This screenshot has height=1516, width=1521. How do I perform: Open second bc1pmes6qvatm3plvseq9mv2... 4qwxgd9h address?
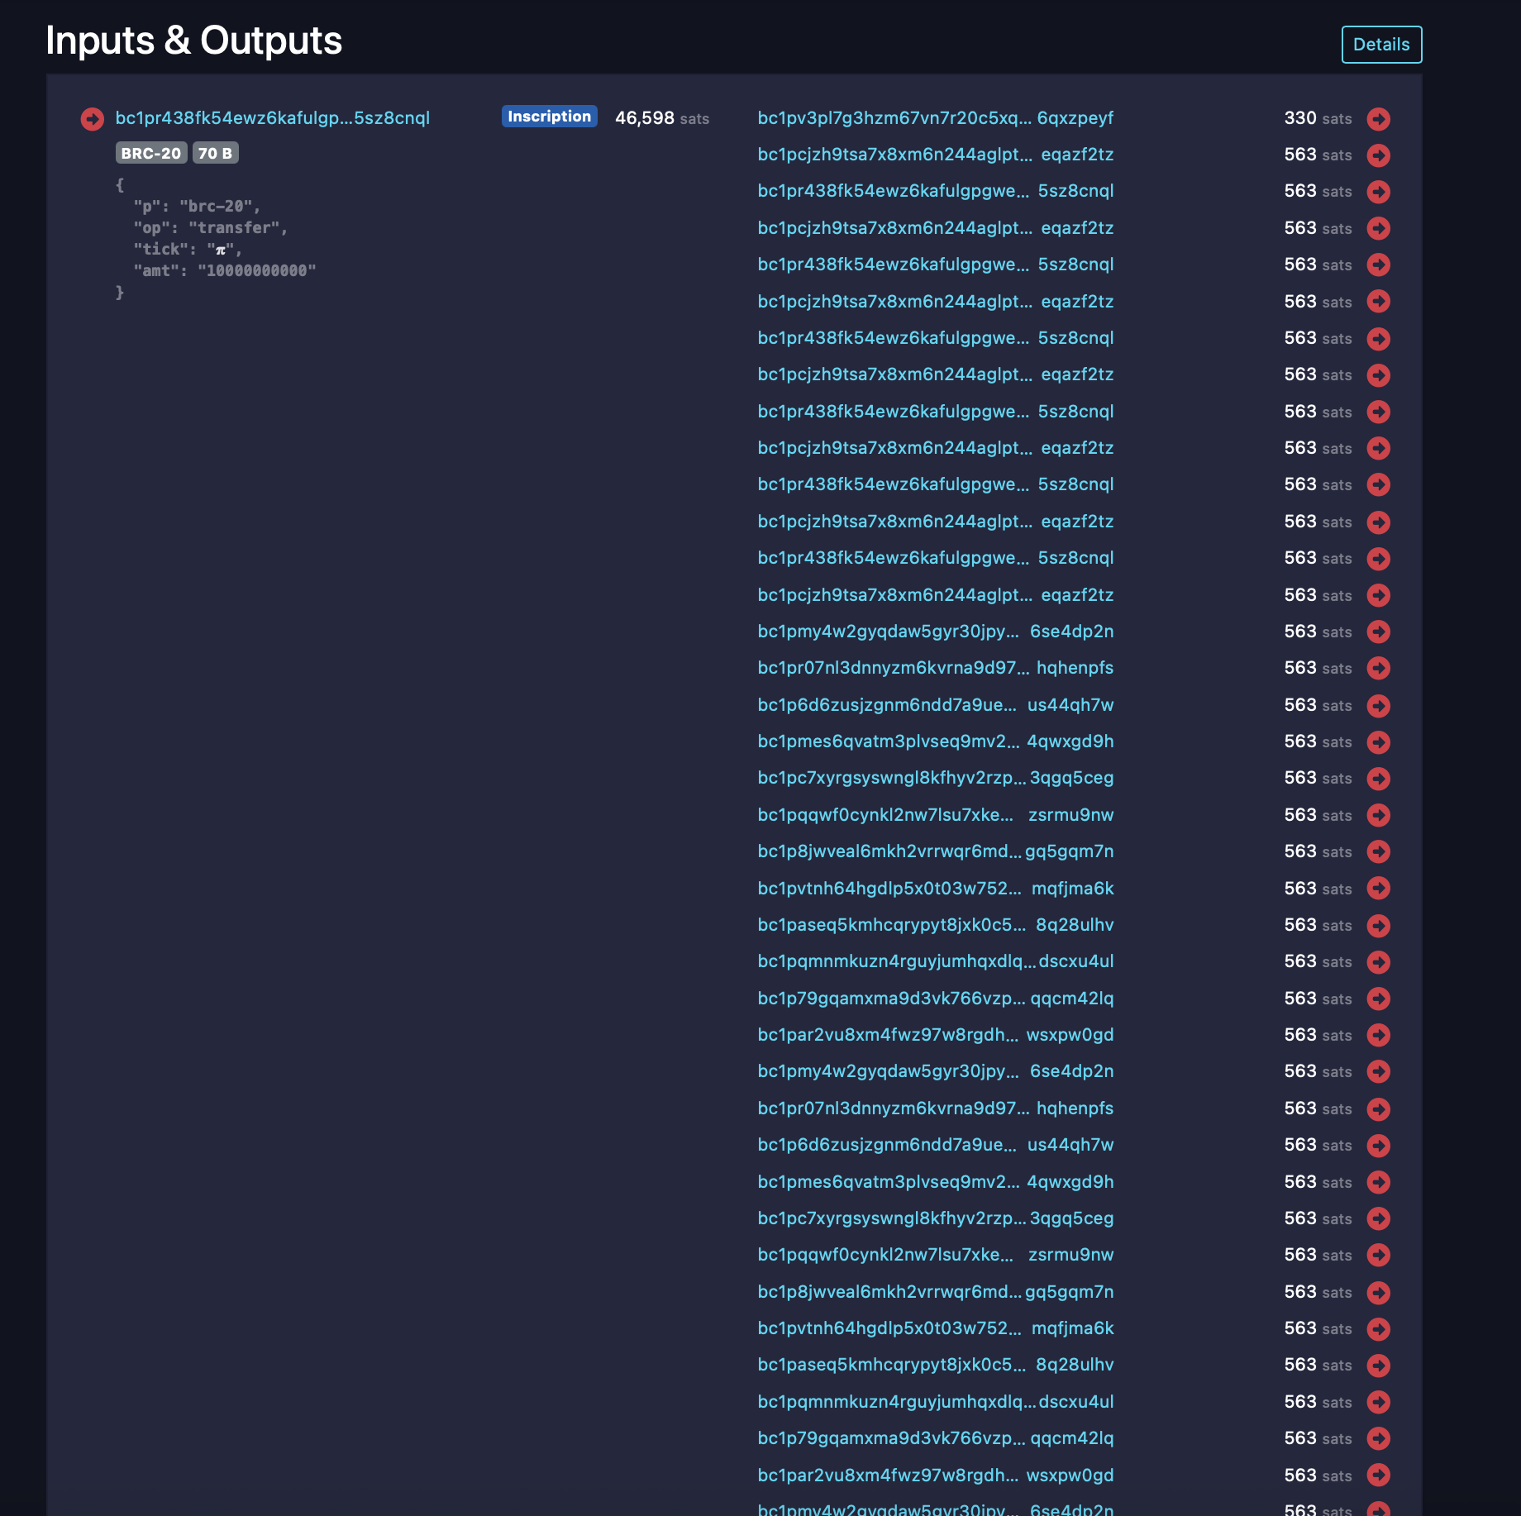(x=936, y=1182)
